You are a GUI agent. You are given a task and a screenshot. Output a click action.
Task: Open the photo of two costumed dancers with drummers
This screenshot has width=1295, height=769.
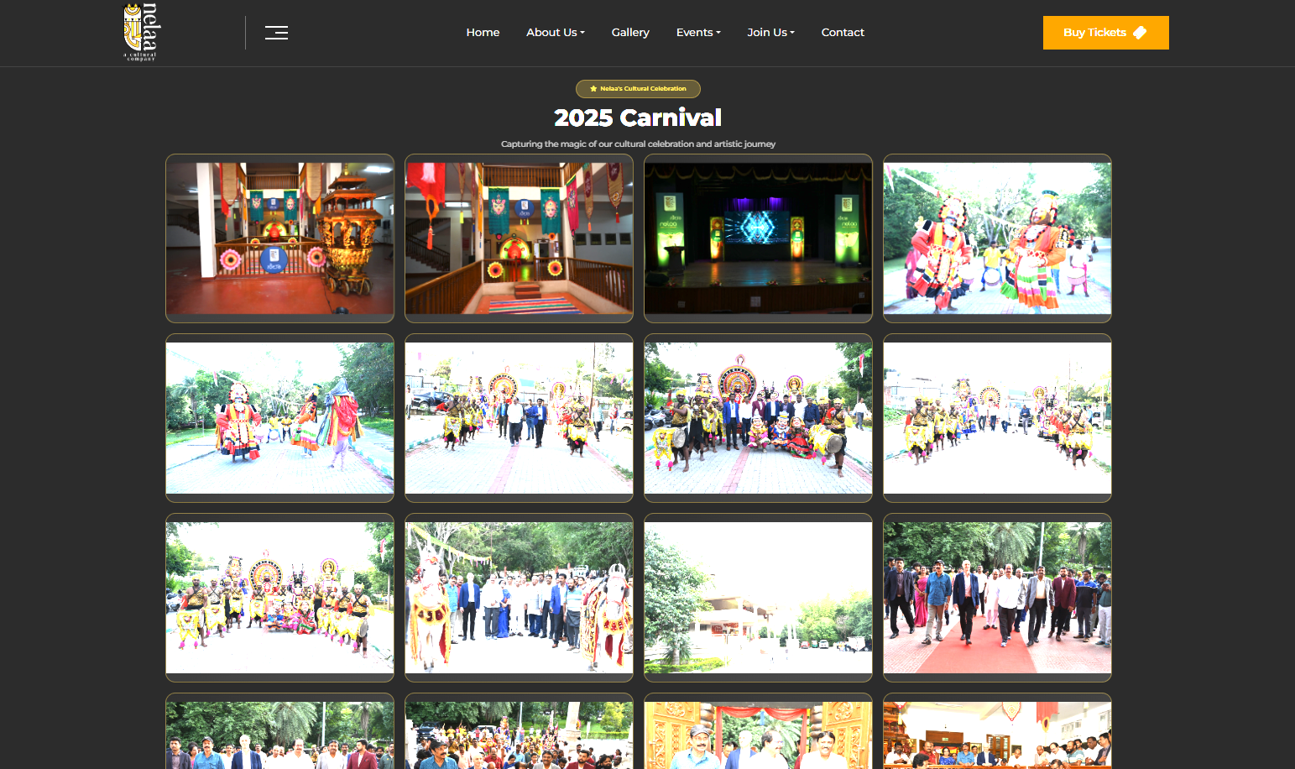[997, 238]
